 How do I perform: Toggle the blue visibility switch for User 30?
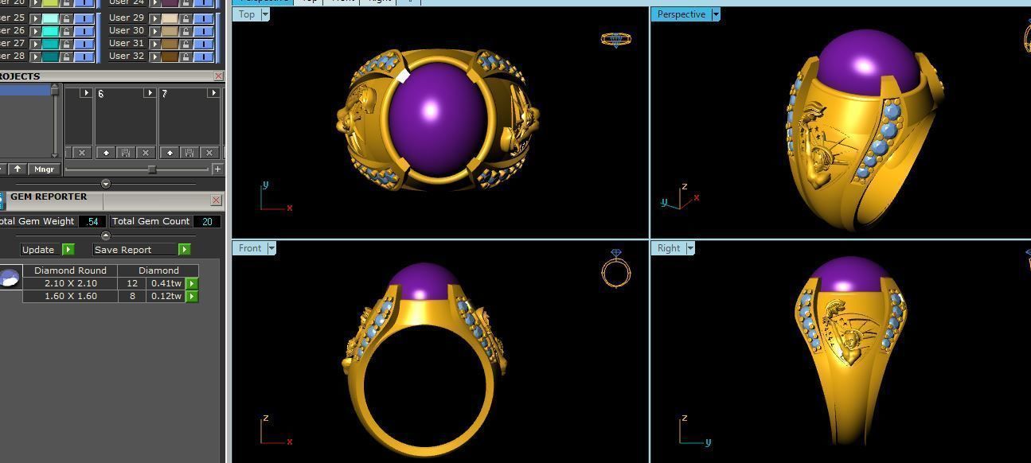pyautogui.click(x=204, y=31)
